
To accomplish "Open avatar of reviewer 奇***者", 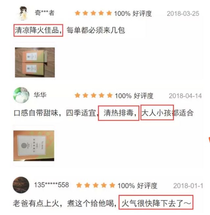I will [x=23, y=13].
